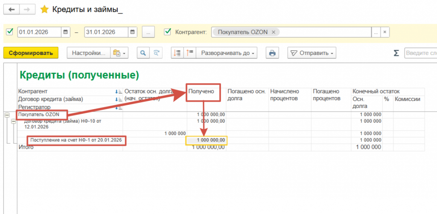437x214 pixels.
Task: Click the search input field beside sigma
Action: (x=420, y=53)
